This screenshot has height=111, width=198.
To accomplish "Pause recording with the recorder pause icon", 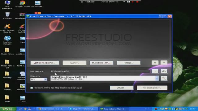I will click(x=133, y=2).
